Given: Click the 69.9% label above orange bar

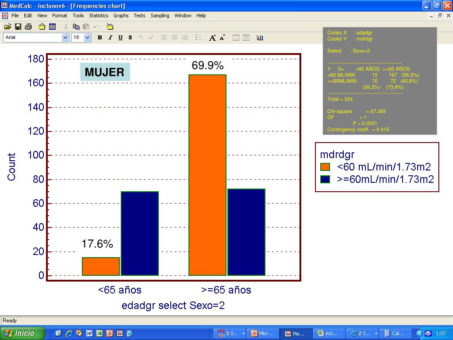Looking at the screenshot, I should (x=208, y=66).
